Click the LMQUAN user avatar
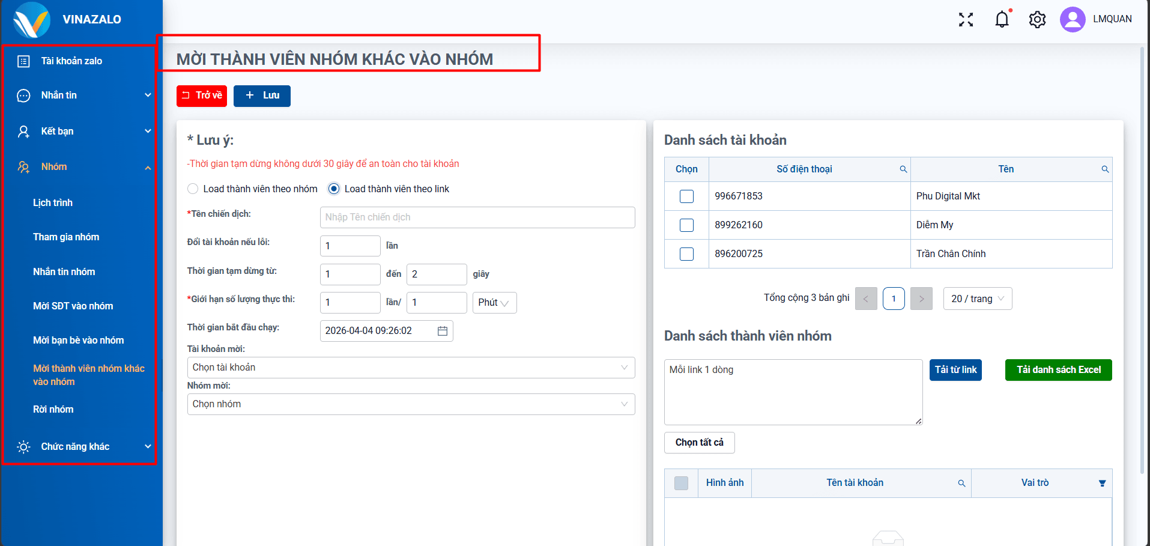This screenshot has height=546, width=1150. click(x=1072, y=19)
